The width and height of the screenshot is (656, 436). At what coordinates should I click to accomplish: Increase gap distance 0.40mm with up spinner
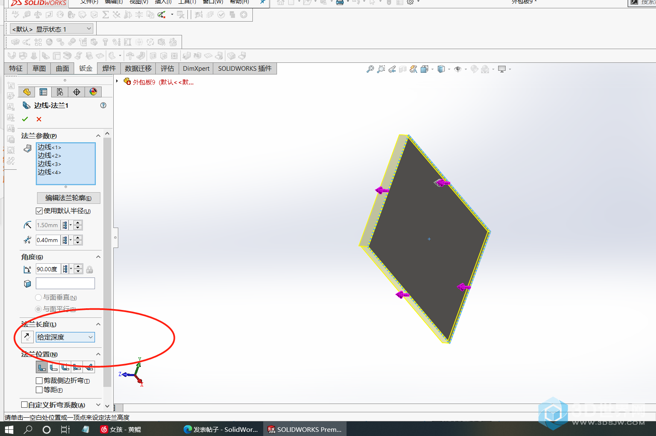[78, 238]
